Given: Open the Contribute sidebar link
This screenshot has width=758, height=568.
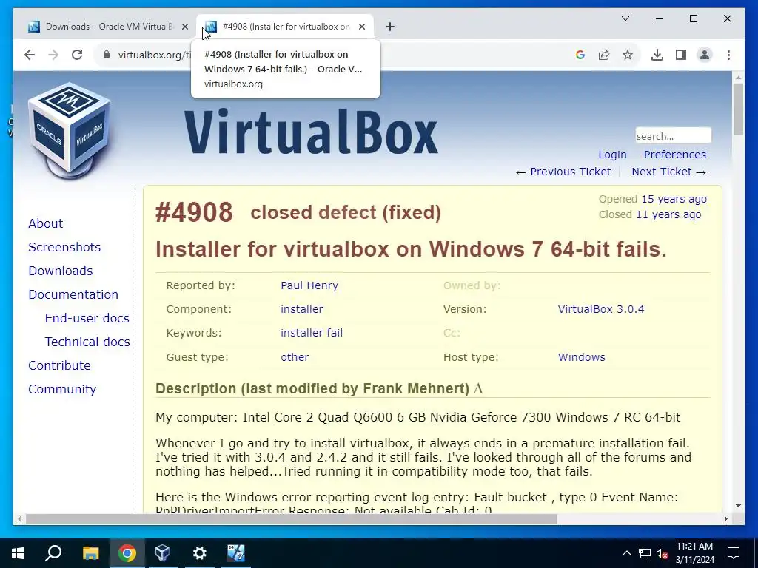Looking at the screenshot, I should [x=59, y=365].
